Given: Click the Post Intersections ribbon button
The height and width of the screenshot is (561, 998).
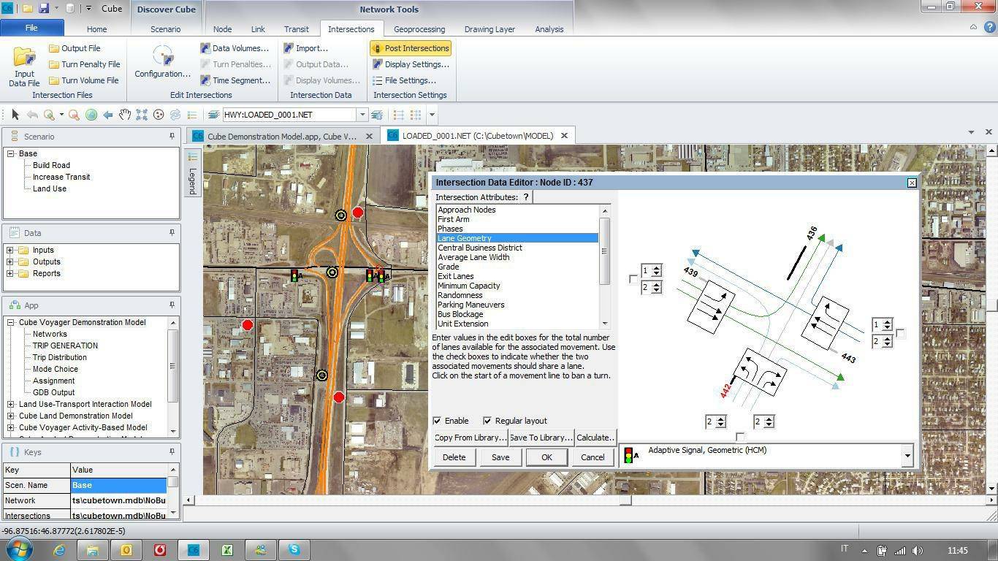Looking at the screenshot, I should [410, 48].
